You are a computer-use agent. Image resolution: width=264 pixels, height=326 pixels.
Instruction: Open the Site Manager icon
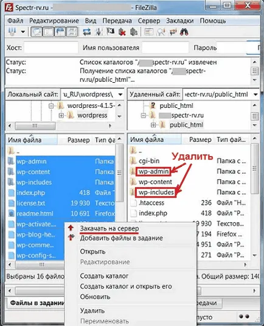(12, 32)
